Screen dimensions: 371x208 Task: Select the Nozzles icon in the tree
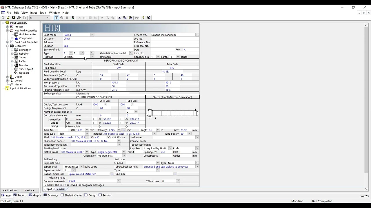16,65
